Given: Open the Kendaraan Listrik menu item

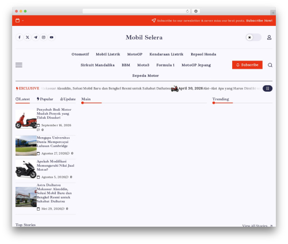Looking at the screenshot, I should click(166, 54).
